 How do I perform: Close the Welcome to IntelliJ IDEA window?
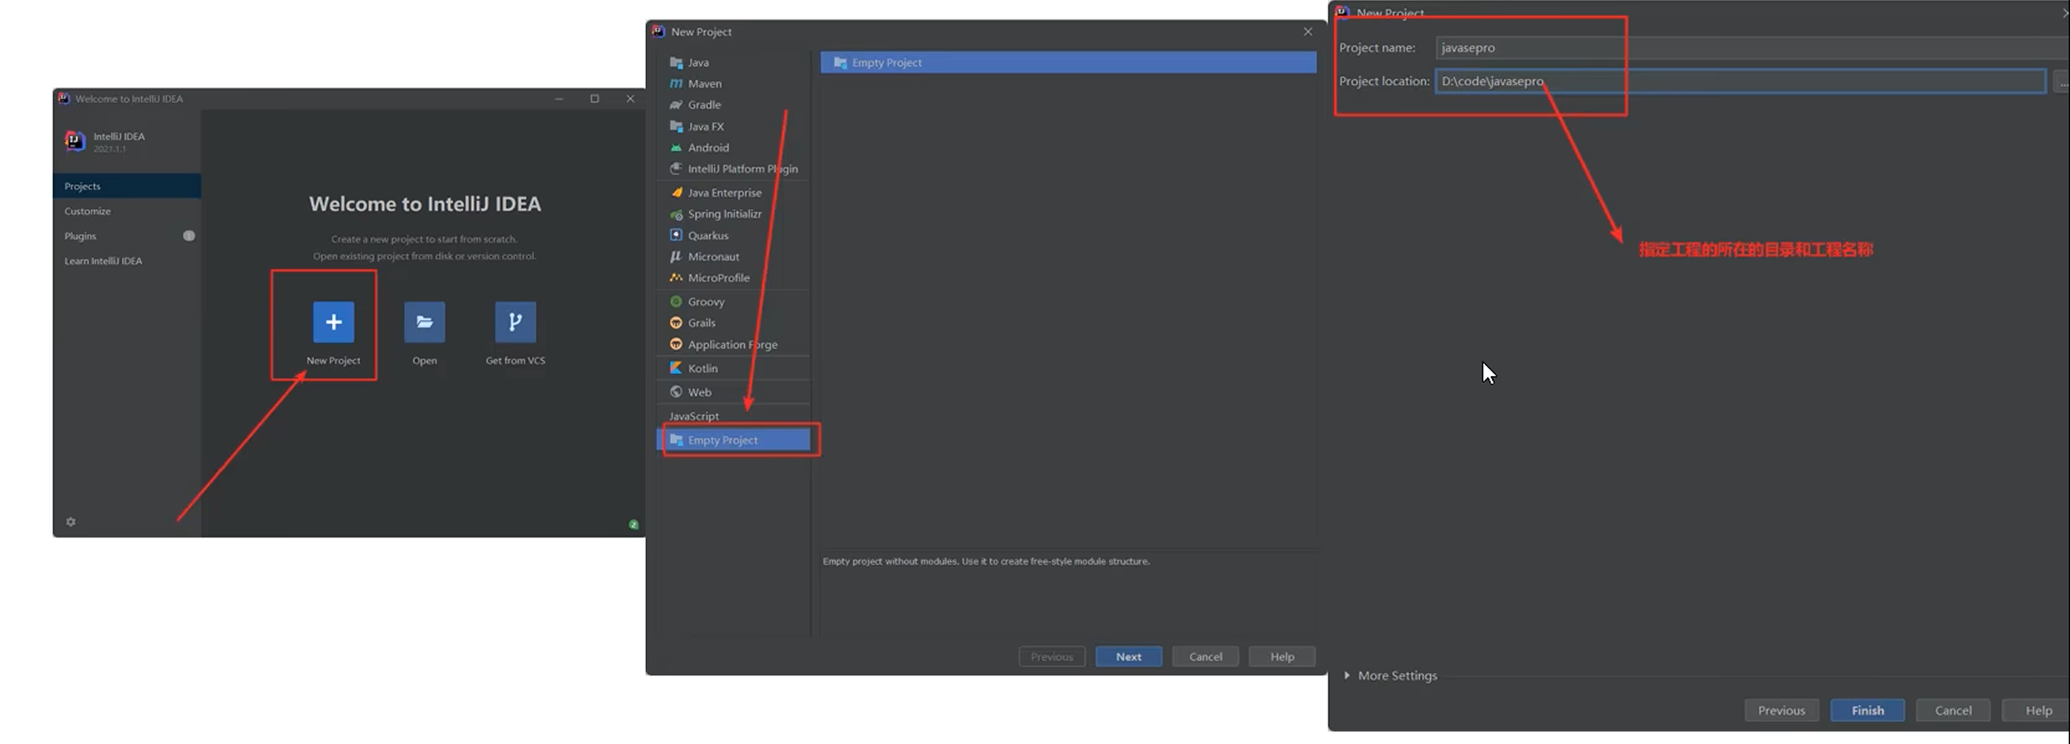pos(630,99)
